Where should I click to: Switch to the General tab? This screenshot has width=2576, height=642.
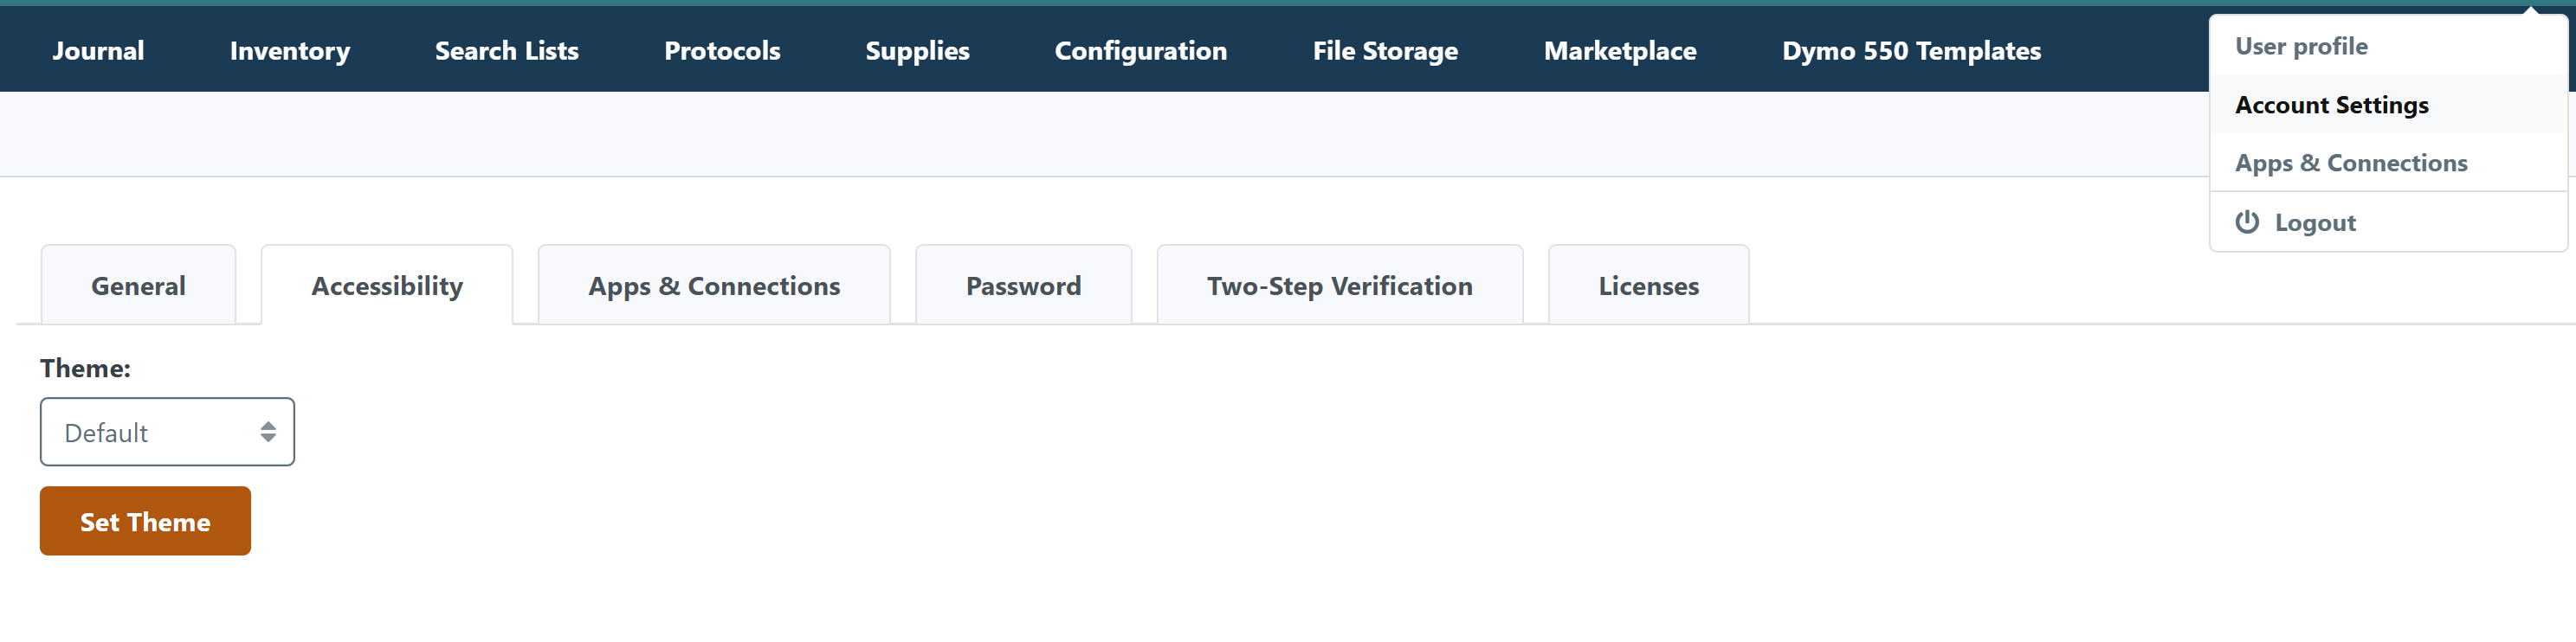click(138, 285)
